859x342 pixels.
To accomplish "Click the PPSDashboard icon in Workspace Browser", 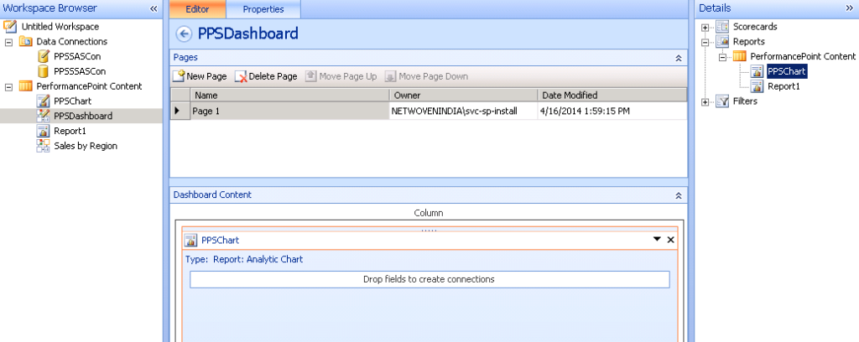I will coord(44,116).
